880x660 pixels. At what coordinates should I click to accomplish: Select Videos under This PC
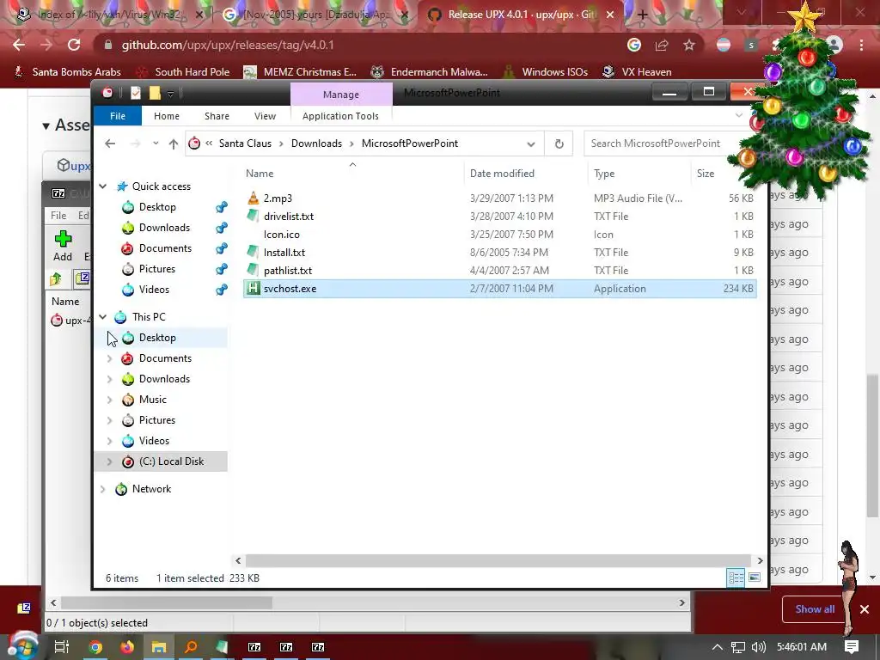point(154,441)
